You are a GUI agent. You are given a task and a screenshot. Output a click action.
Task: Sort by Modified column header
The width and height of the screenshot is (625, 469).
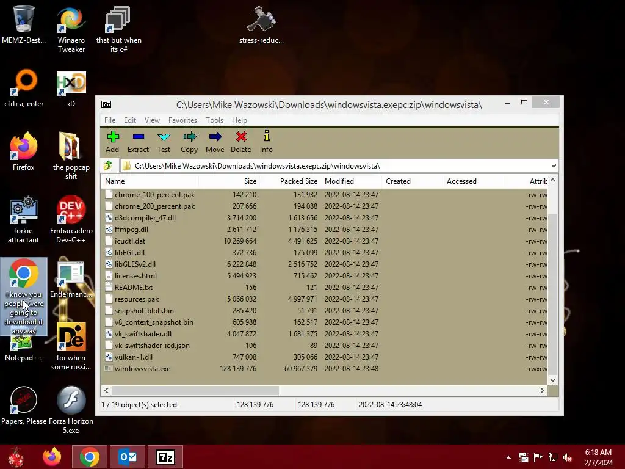point(351,181)
